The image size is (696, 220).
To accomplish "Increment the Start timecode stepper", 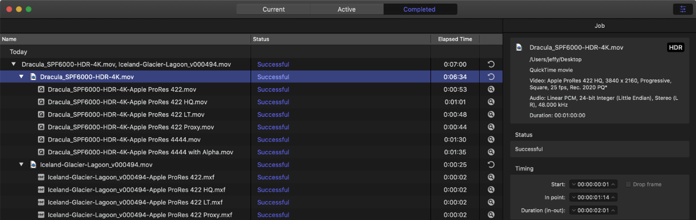I will (x=614, y=184).
